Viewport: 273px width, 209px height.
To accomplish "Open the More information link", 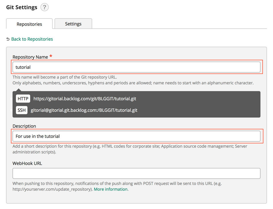I will (111, 189).
